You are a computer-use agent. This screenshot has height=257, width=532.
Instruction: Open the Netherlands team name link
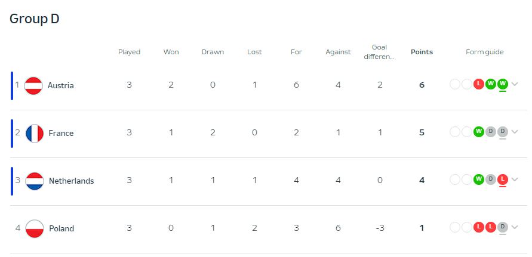coord(71,181)
